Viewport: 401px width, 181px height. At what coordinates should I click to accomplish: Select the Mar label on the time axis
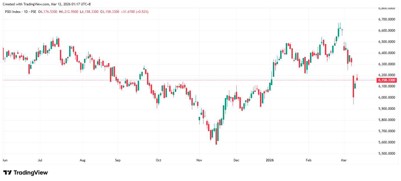pyautogui.click(x=343, y=161)
